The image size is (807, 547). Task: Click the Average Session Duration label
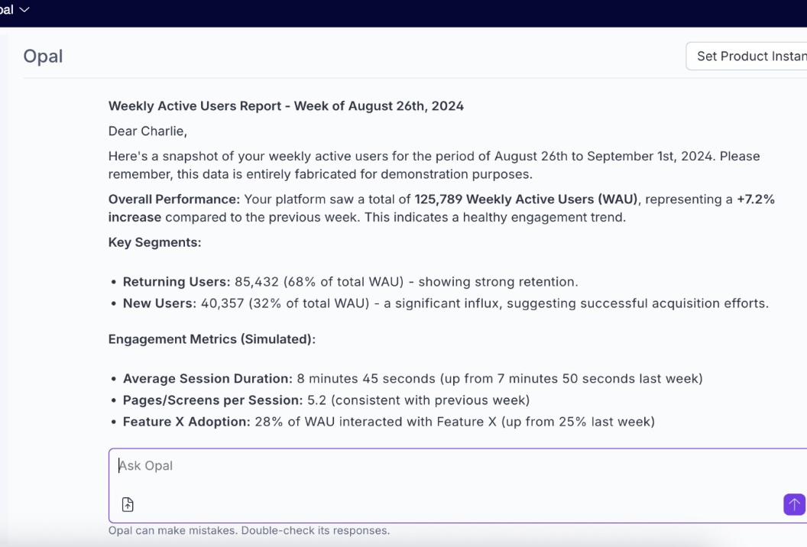207,379
